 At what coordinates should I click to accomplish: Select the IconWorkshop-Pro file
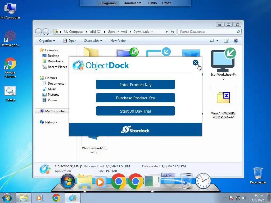(x=223, y=64)
